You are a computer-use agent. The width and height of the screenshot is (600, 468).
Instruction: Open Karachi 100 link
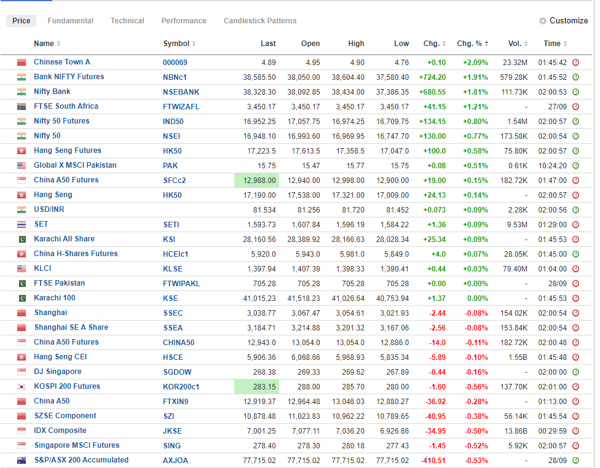pyautogui.click(x=55, y=298)
